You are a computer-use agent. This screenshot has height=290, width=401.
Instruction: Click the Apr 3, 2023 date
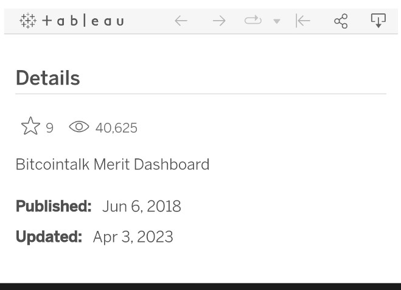click(133, 237)
